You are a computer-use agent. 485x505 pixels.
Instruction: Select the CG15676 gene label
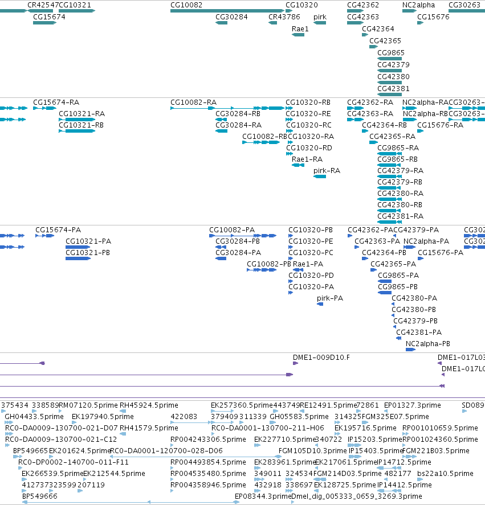point(433,17)
